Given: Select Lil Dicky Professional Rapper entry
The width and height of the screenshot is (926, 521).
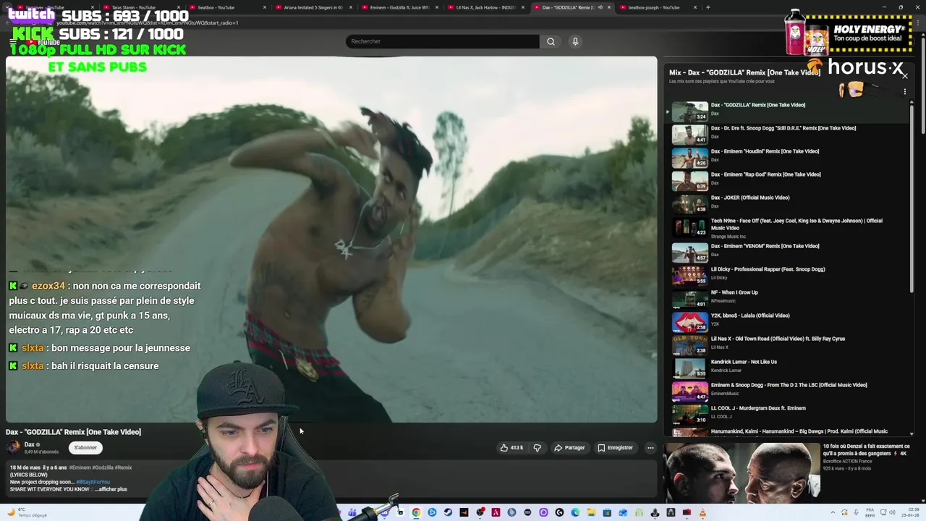Looking at the screenshot, I should tap(787, 276).
